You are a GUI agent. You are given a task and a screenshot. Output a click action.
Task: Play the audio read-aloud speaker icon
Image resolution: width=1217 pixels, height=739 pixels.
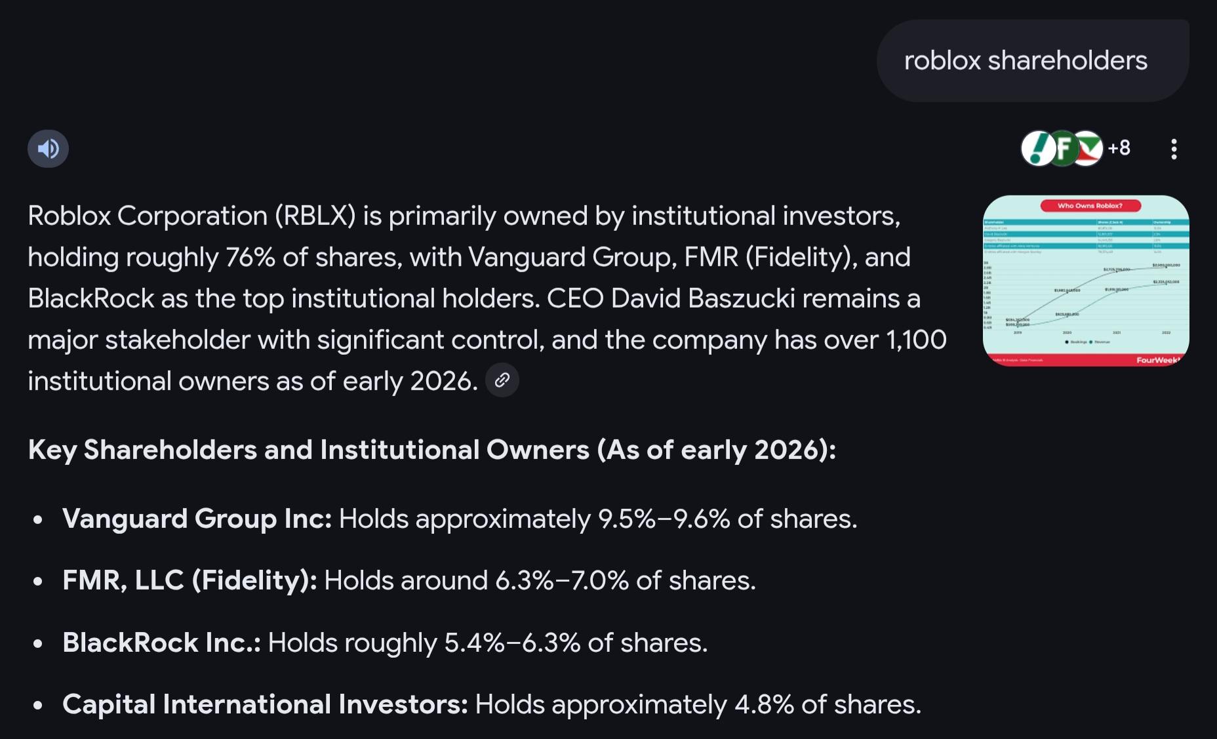[48, 149]
